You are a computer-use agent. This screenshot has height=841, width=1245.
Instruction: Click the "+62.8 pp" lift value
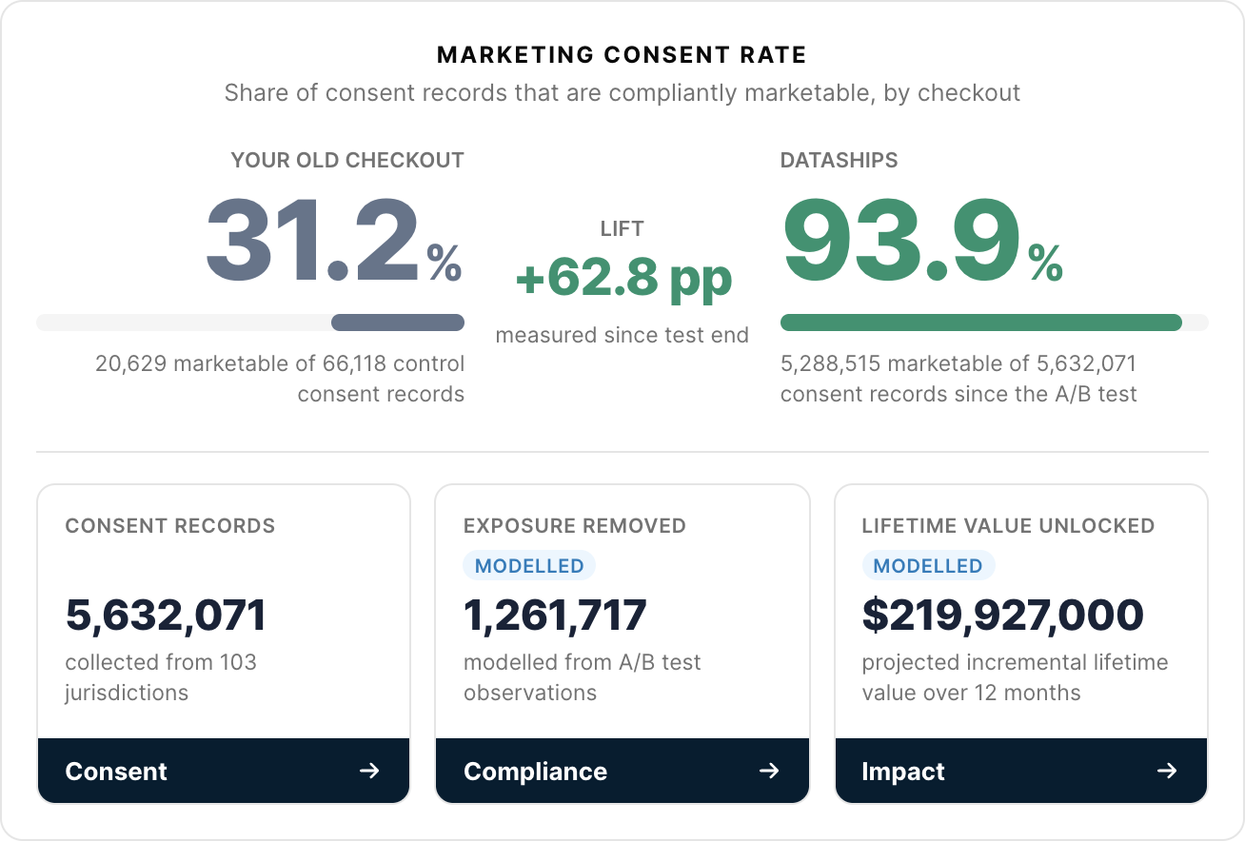(x=623, y=278)
